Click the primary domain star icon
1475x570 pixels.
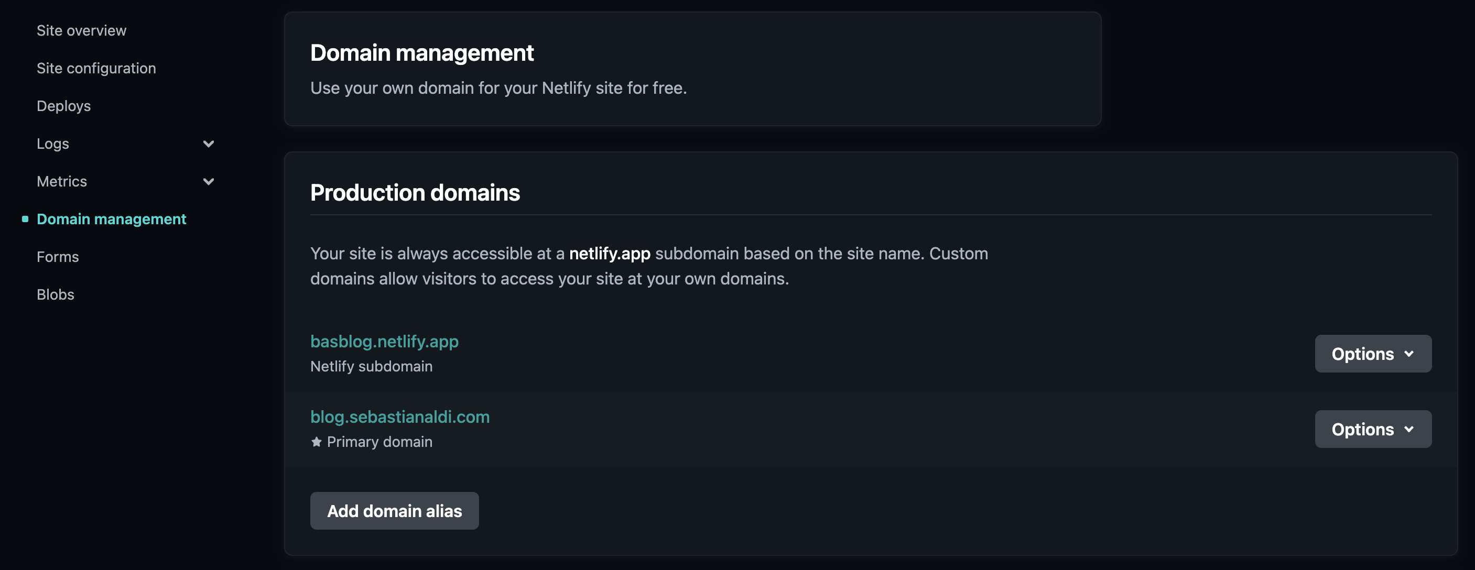coord(316,442)
